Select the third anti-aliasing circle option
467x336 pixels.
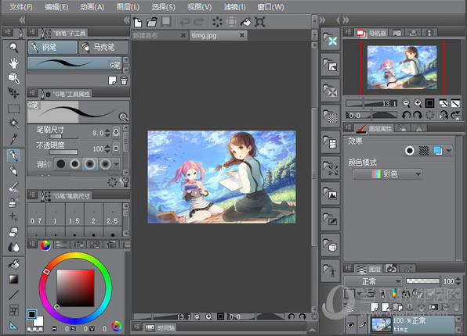[90, 163]
